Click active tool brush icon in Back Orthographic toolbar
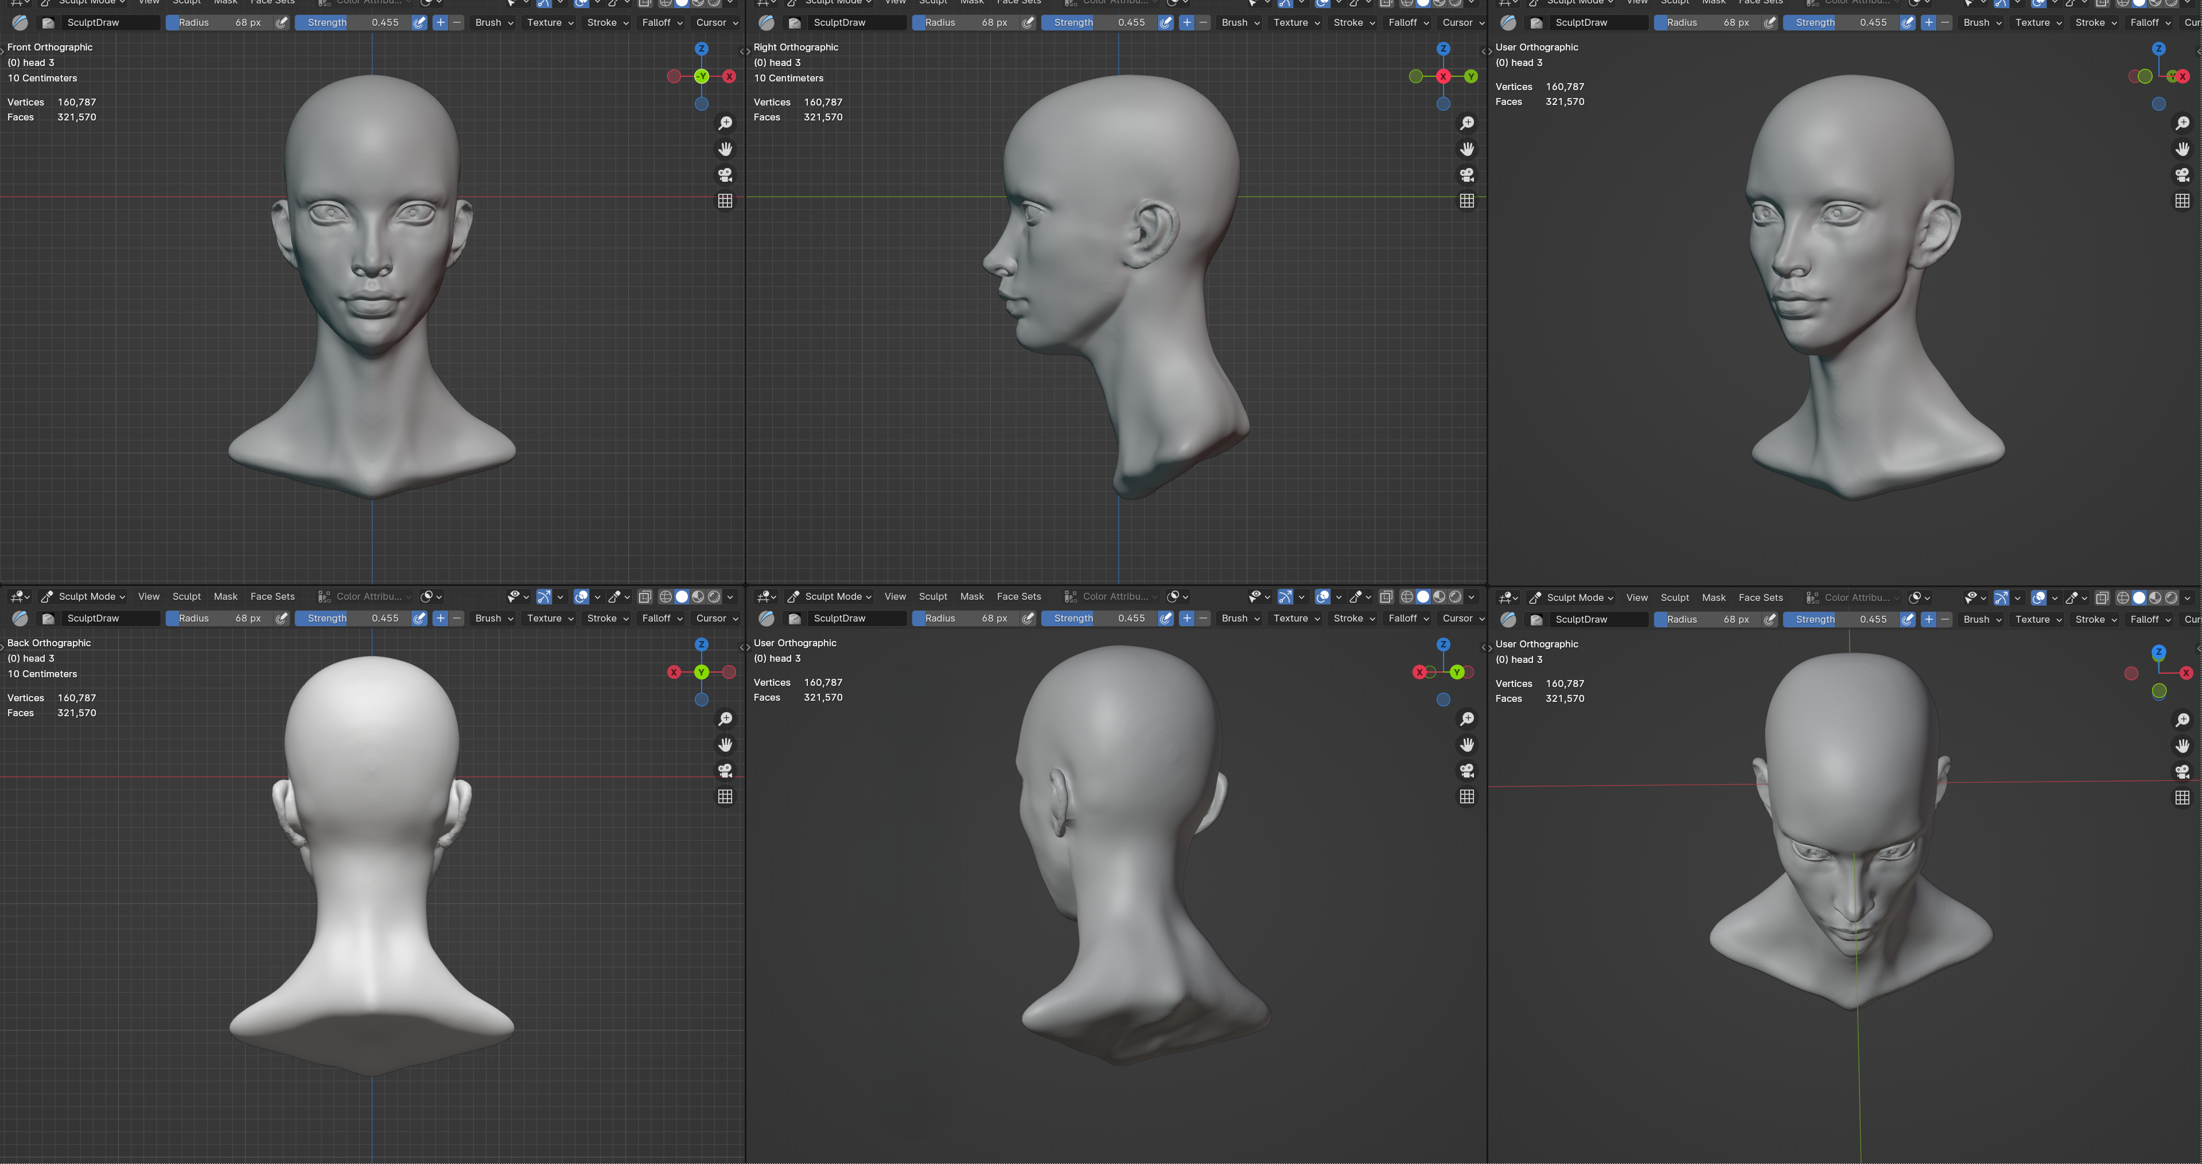The image size is (2202, 1164). coord(21,618)
